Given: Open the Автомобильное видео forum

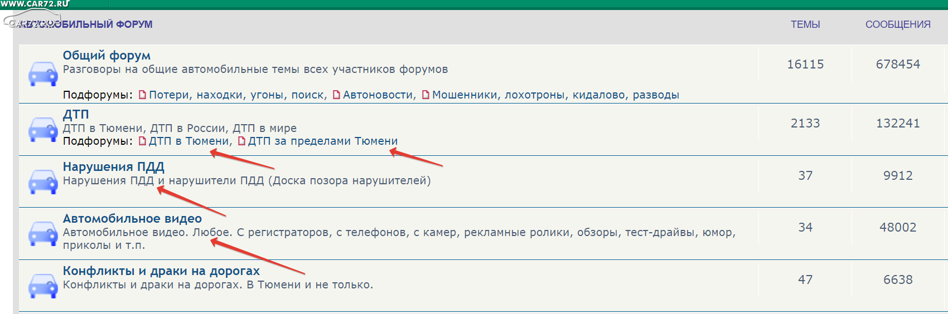Looking at the screenshot, I should click(132, 219).
